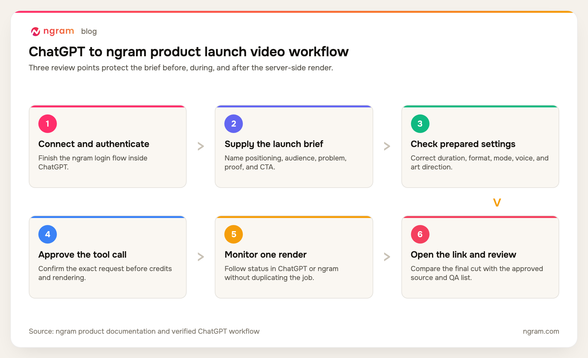Click 'Follow status in ChatGPT or ngram' description
Image resolution: width=588 pixels, height=358 pixels.
tap(282, 273)
